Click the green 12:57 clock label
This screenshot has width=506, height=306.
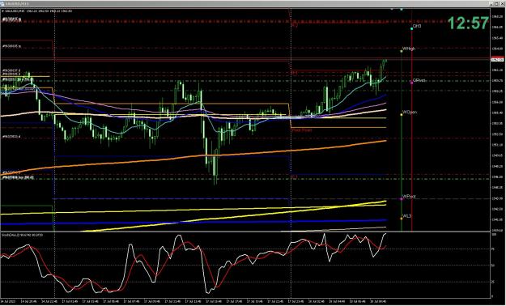pyautogui.click(x=468, y=23)
